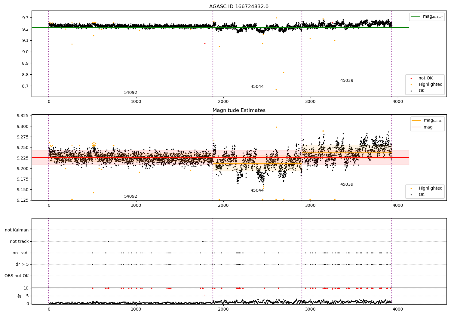Click the 4000 x-axis tick under the AGASC ID plot
The height and width of the screenshot is (316, 451).
[398, 102]
